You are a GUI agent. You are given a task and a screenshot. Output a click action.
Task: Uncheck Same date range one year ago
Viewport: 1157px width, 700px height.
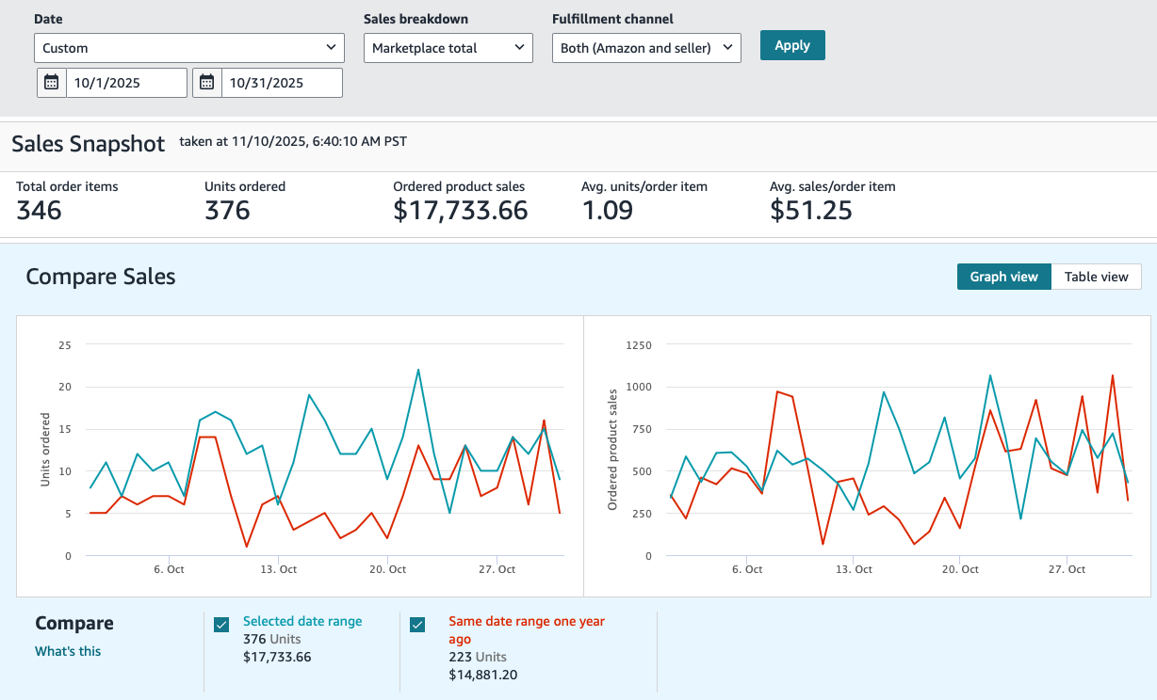point(417,625)
